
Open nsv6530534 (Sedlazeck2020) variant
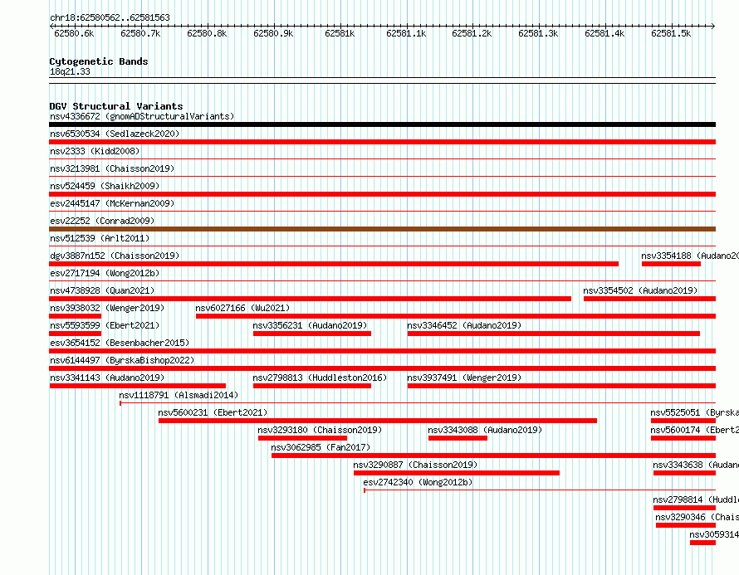[115, 134]
